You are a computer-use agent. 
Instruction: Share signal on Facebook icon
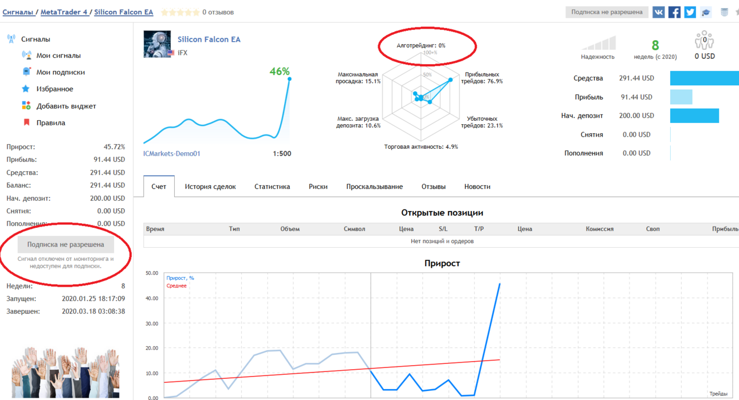click(674, 12)
